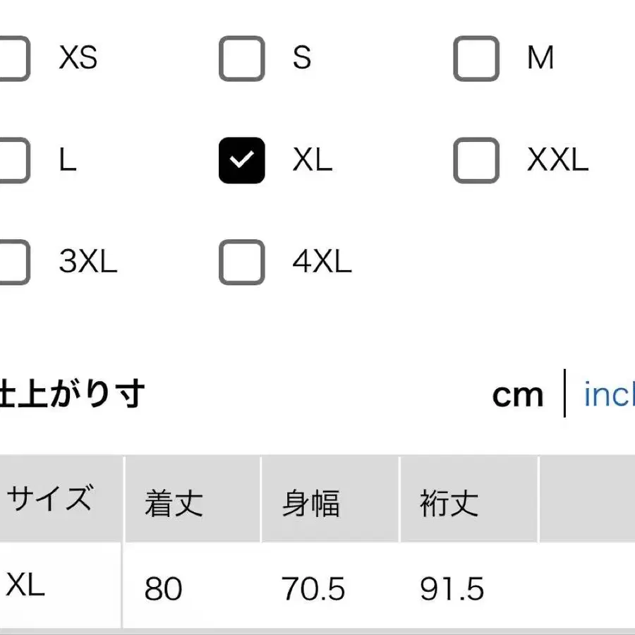Click the XS size label

[x=78, y=58]
